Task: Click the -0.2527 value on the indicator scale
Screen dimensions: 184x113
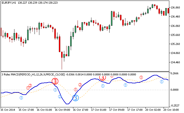Action: point(176,106)
